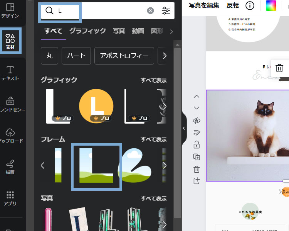Screen dimensions: 289x231
Task: Open the image info icon
Action: coord(250,6)
